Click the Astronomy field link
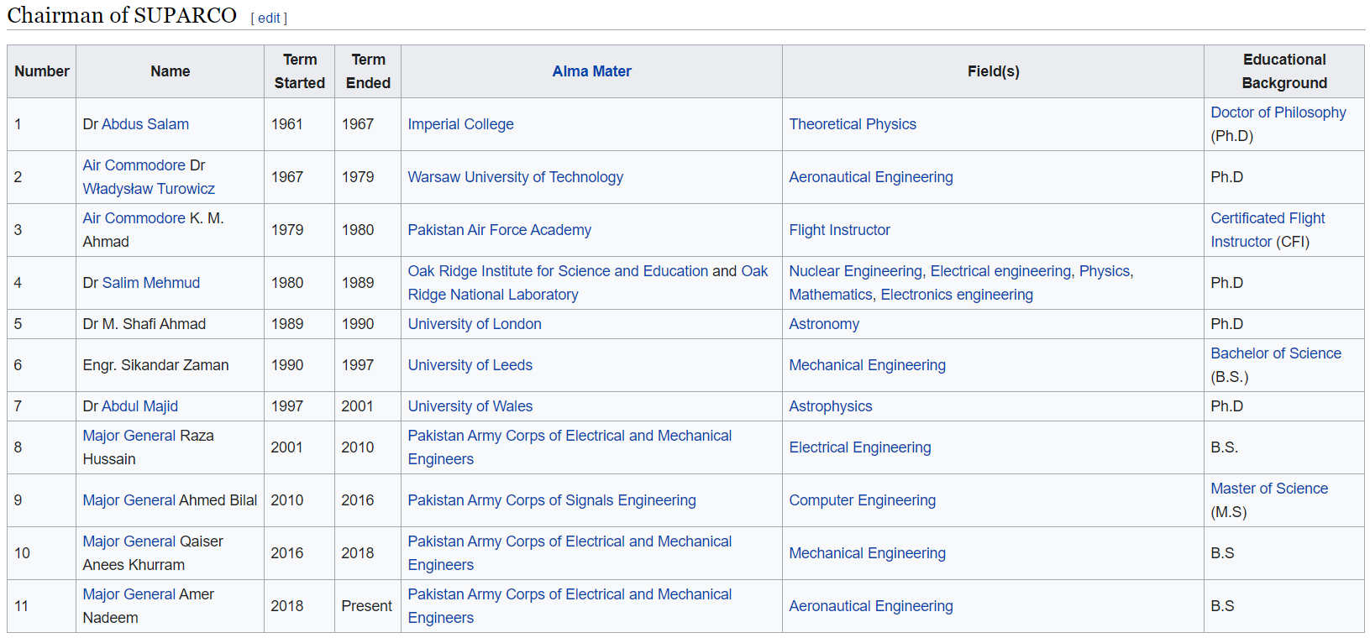This screenshot has width=1370, height=638. pyautogui.click(x=824, y=324)
